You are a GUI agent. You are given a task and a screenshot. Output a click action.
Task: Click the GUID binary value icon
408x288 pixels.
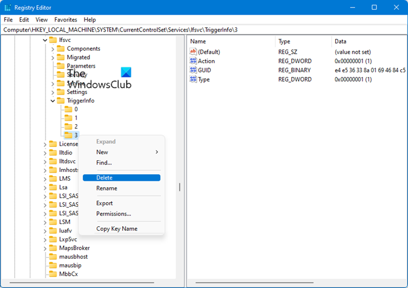click(193, 70)
